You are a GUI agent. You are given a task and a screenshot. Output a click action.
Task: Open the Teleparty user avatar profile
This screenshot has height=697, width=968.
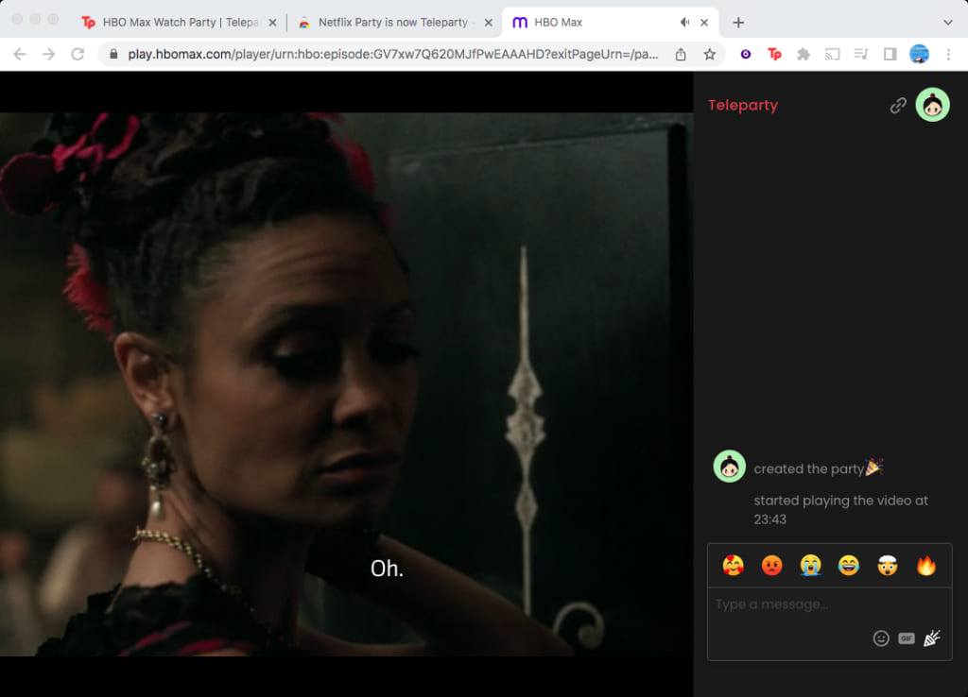(932, 105)
